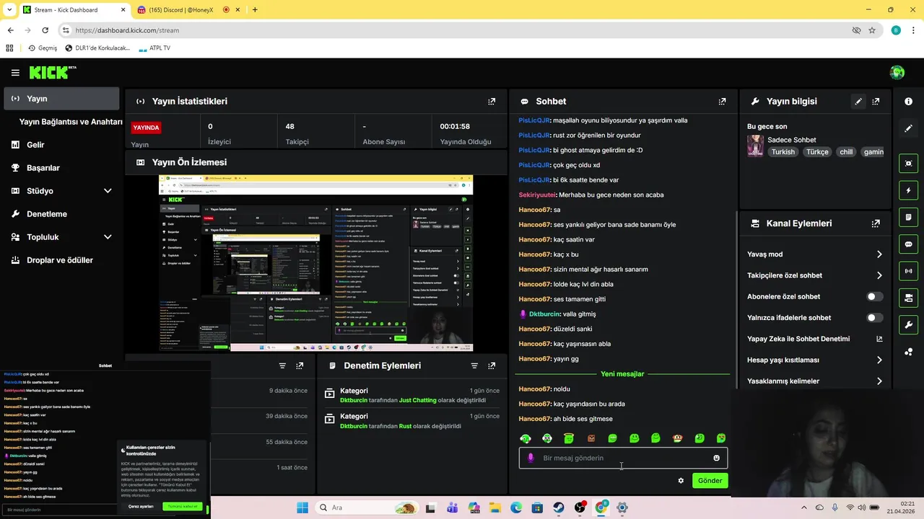Open Hesap yaşı kısıtlaması options arrow

point(879,360)
